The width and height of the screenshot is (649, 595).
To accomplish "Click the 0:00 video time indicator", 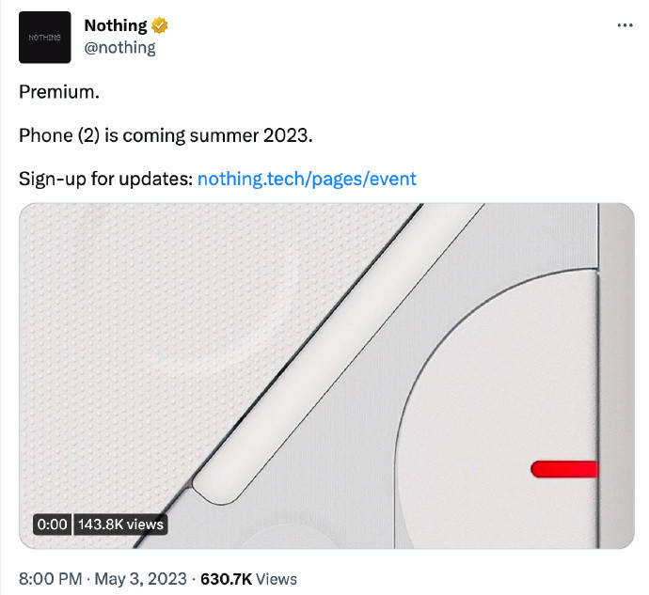I will pyautogui.click(x=53, y=525).
